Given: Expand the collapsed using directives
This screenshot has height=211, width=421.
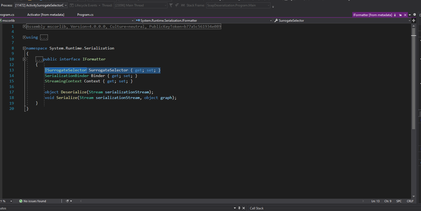Looking at the screenshot, I should (x=24, y=37).
